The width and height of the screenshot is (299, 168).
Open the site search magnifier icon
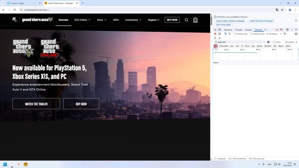[186, 20]
